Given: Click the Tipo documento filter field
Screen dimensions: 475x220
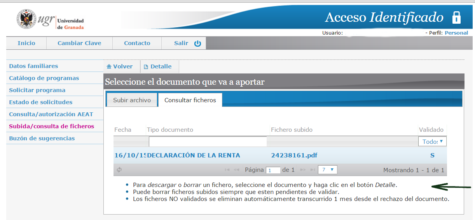Looking at the screenshot, I should click(x=208, y=141).
